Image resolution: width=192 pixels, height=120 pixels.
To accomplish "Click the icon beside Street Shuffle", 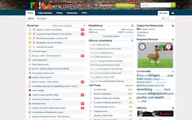I will coord(30,91).
